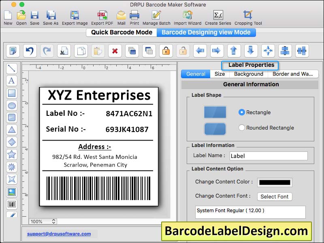This screenshot has height=243, width=324.
Task: Select the Ellipse drawing tool
Action: point(12,105)
